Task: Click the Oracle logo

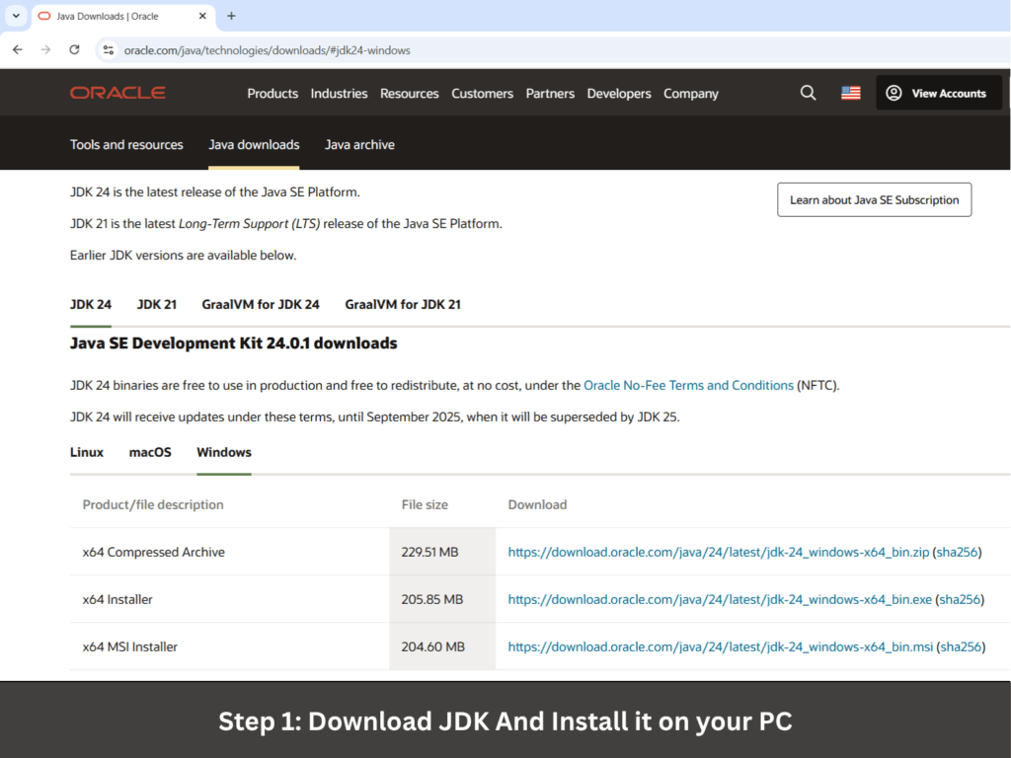Action: [117, 93]
